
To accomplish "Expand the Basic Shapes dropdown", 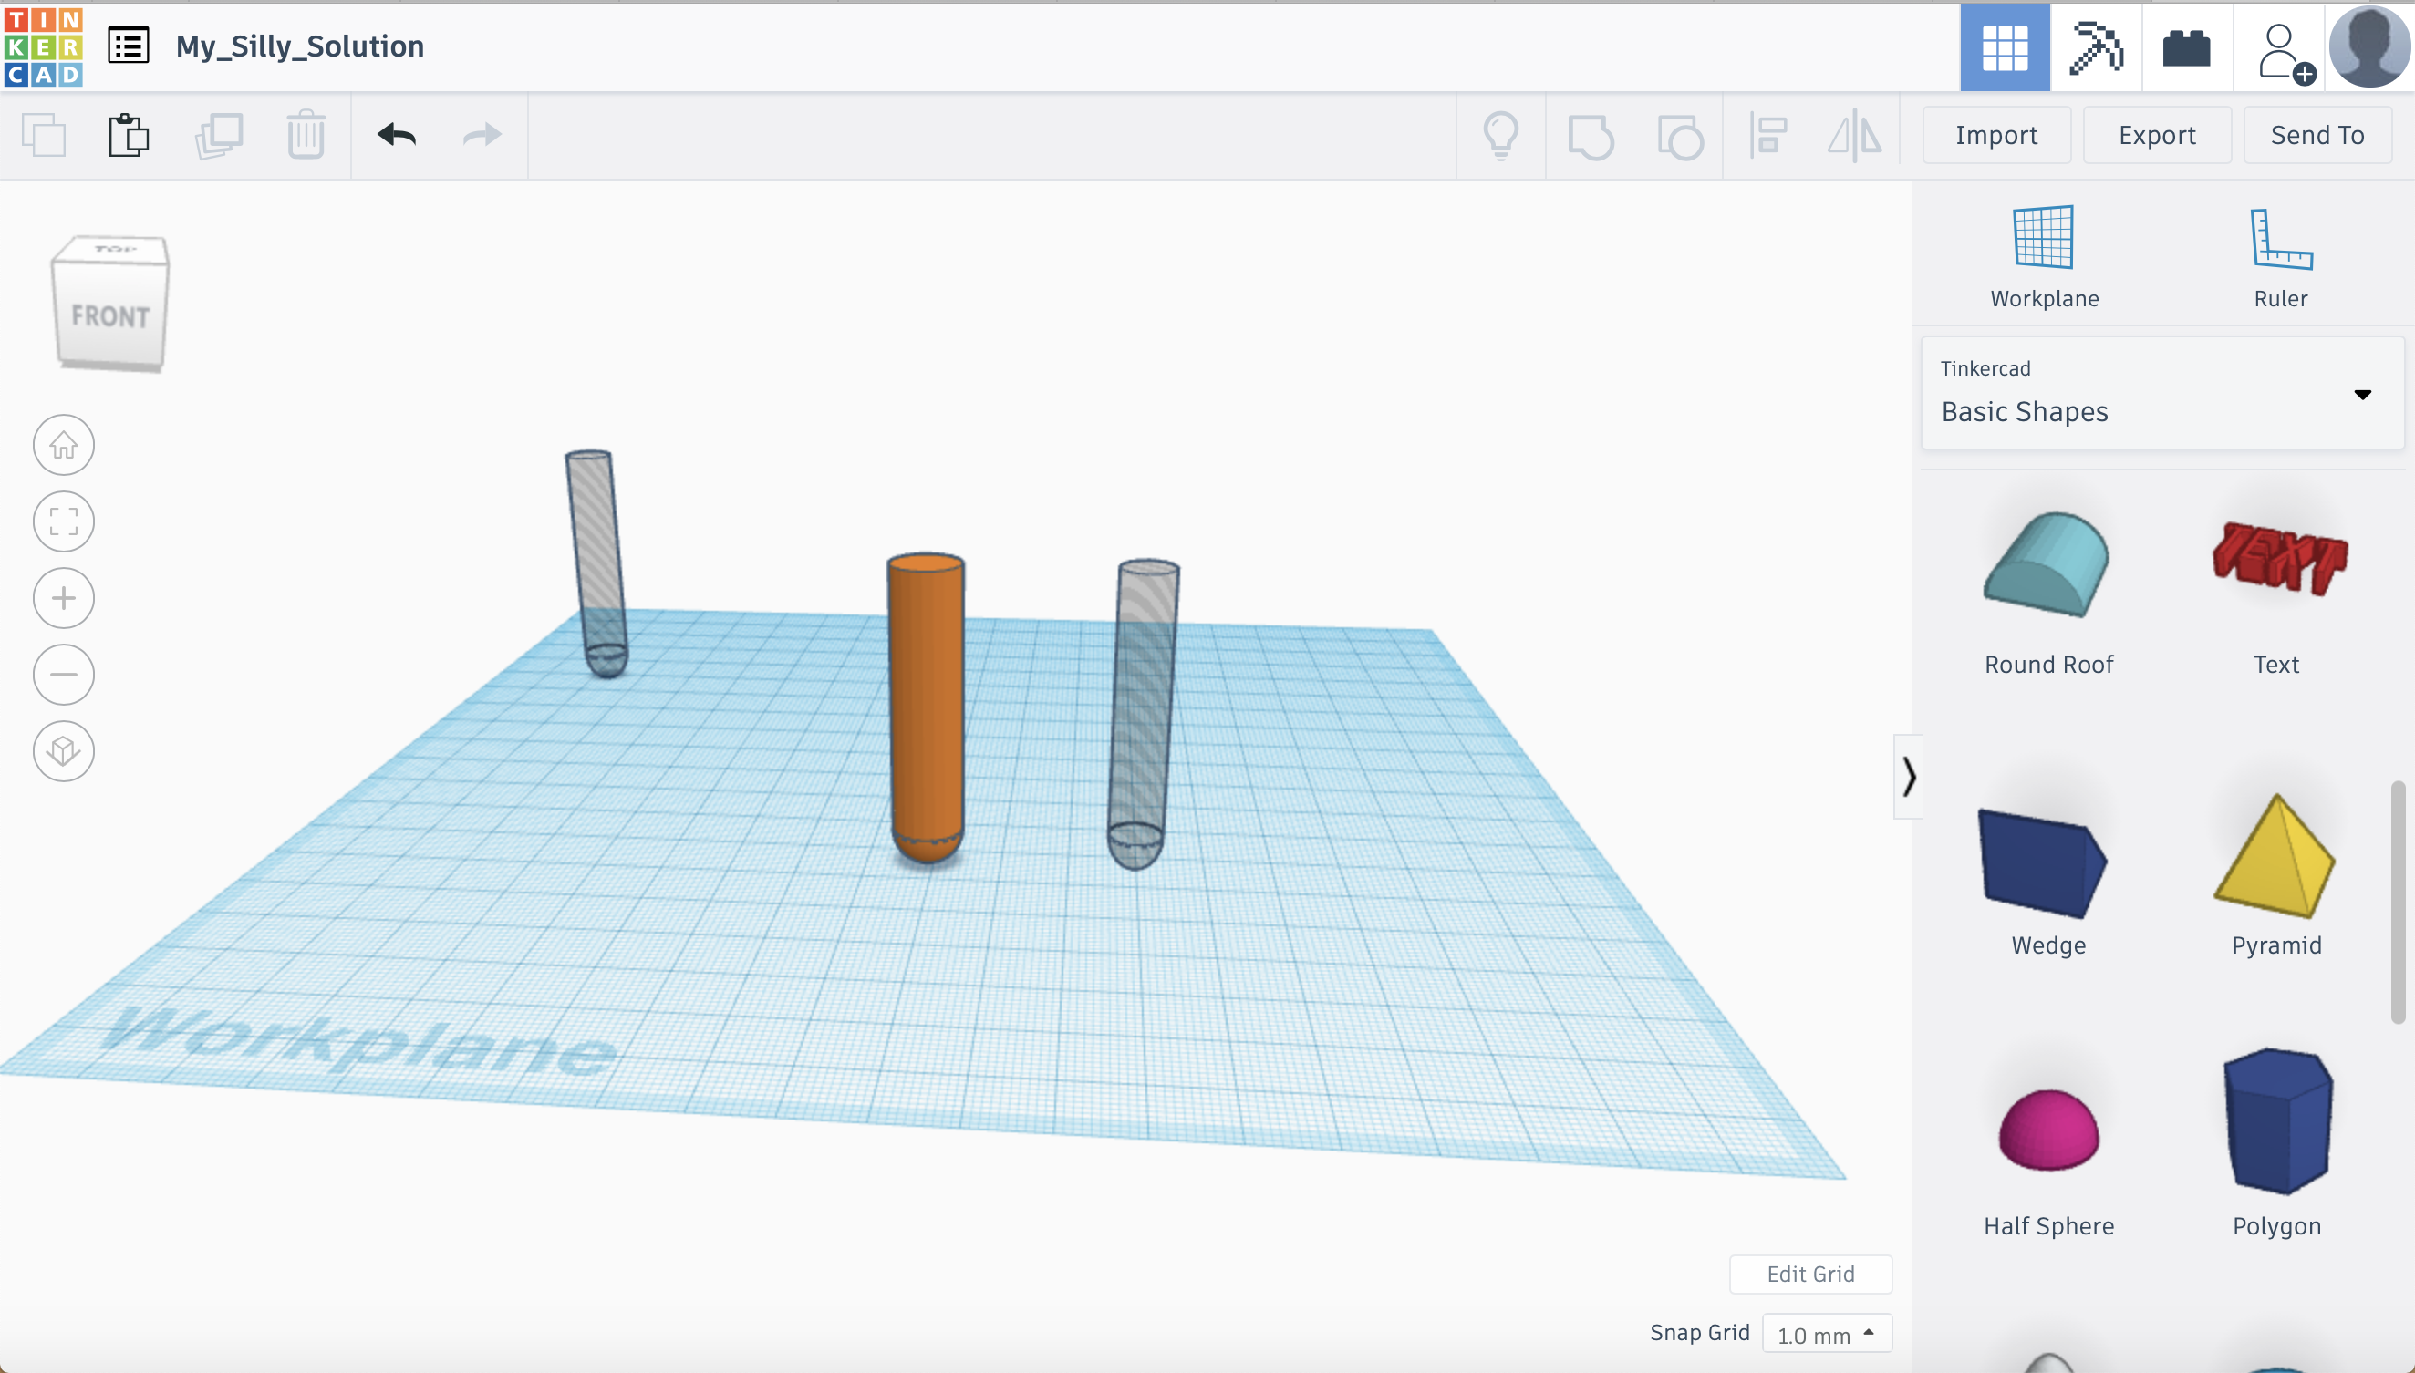I will click(x=2361, y=394).
